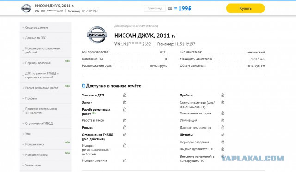Click the lock icon beside Статус владельца
This screenshot has height=172, width=296.
pos(223,102)
